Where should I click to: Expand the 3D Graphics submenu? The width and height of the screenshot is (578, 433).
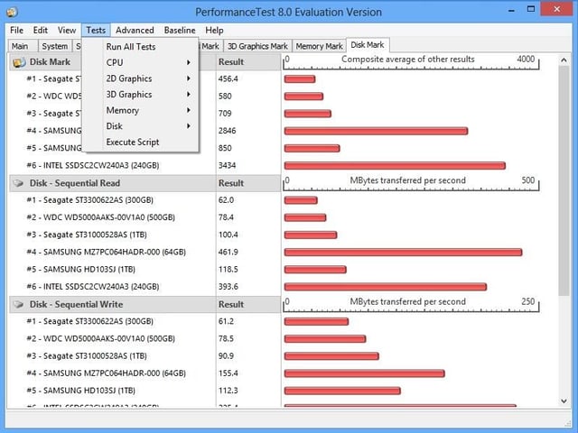click(x=141, y=94)
